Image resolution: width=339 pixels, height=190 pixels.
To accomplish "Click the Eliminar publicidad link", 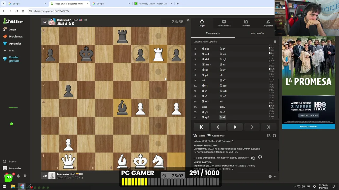I will point(309,126).
